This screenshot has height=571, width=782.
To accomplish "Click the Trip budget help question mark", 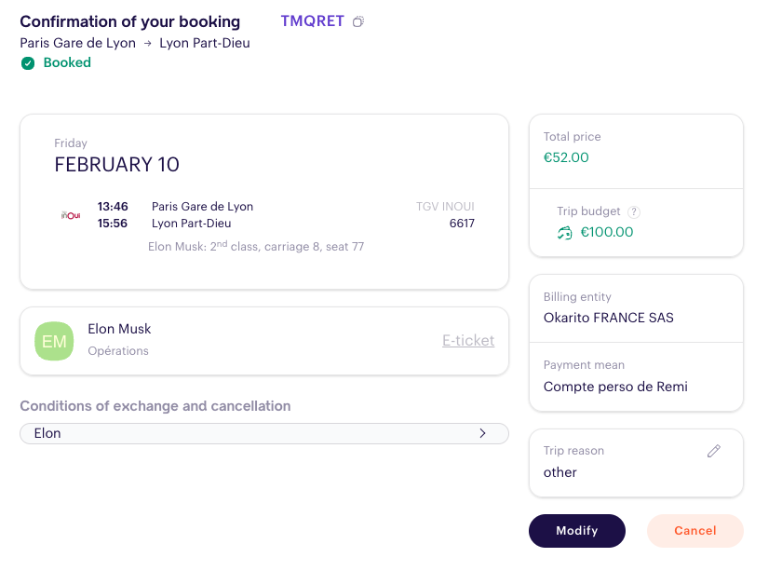I will [633, 212].
